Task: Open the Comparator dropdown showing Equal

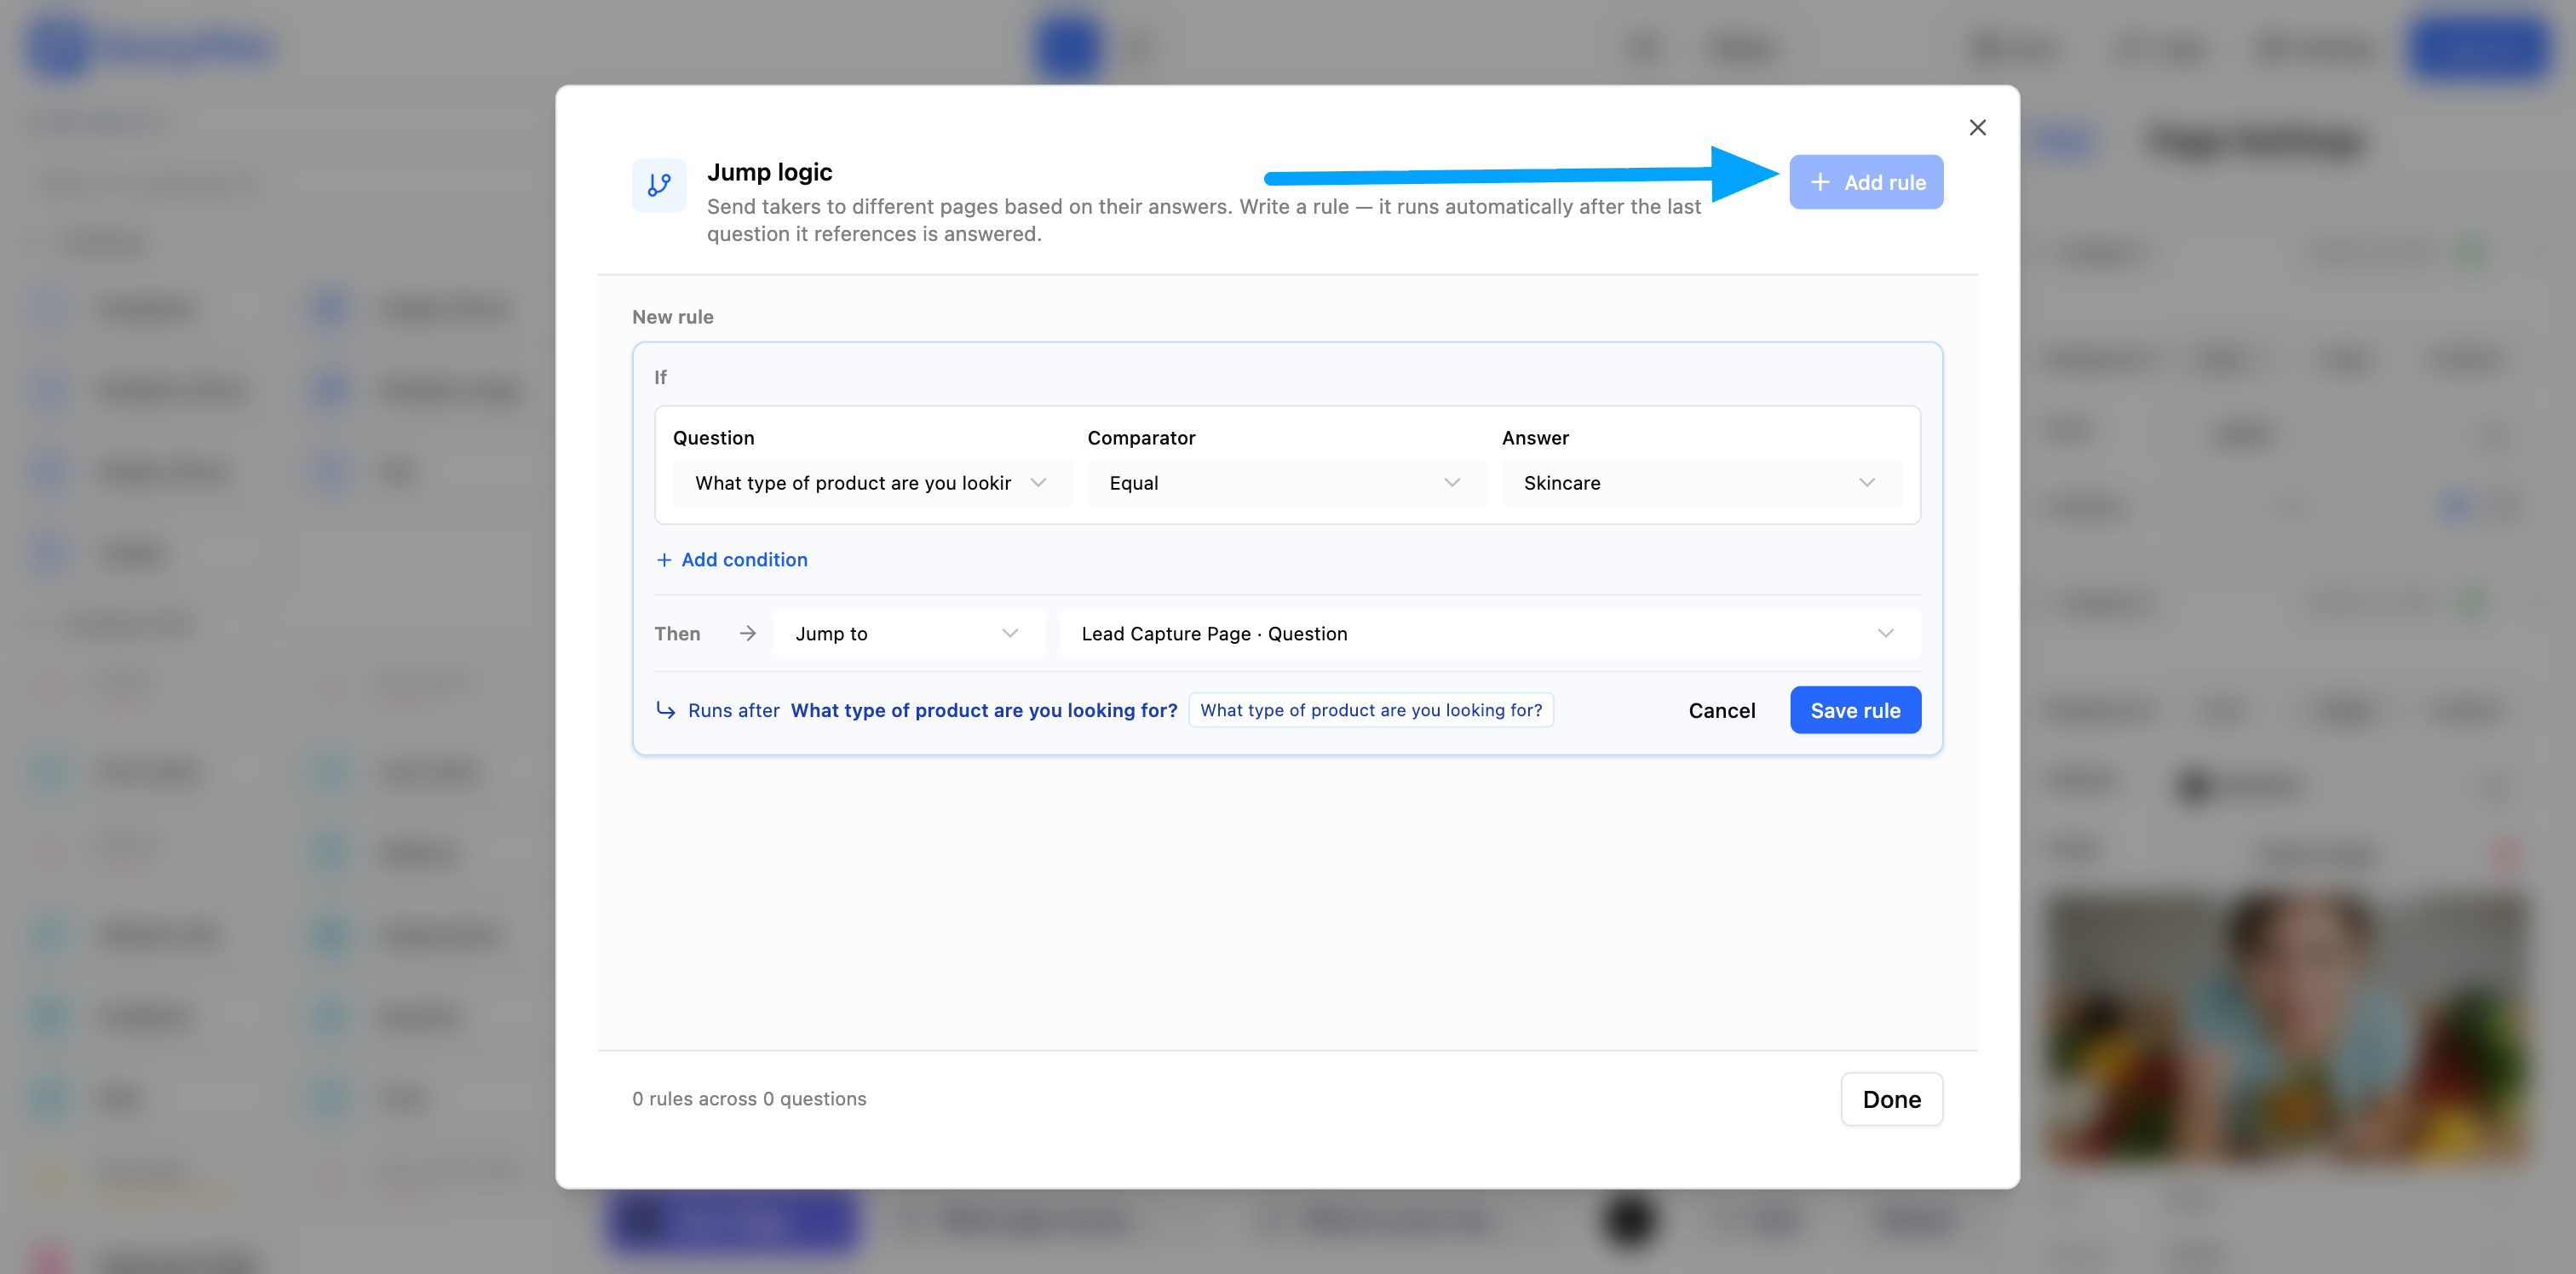Action: point(1286,483)
